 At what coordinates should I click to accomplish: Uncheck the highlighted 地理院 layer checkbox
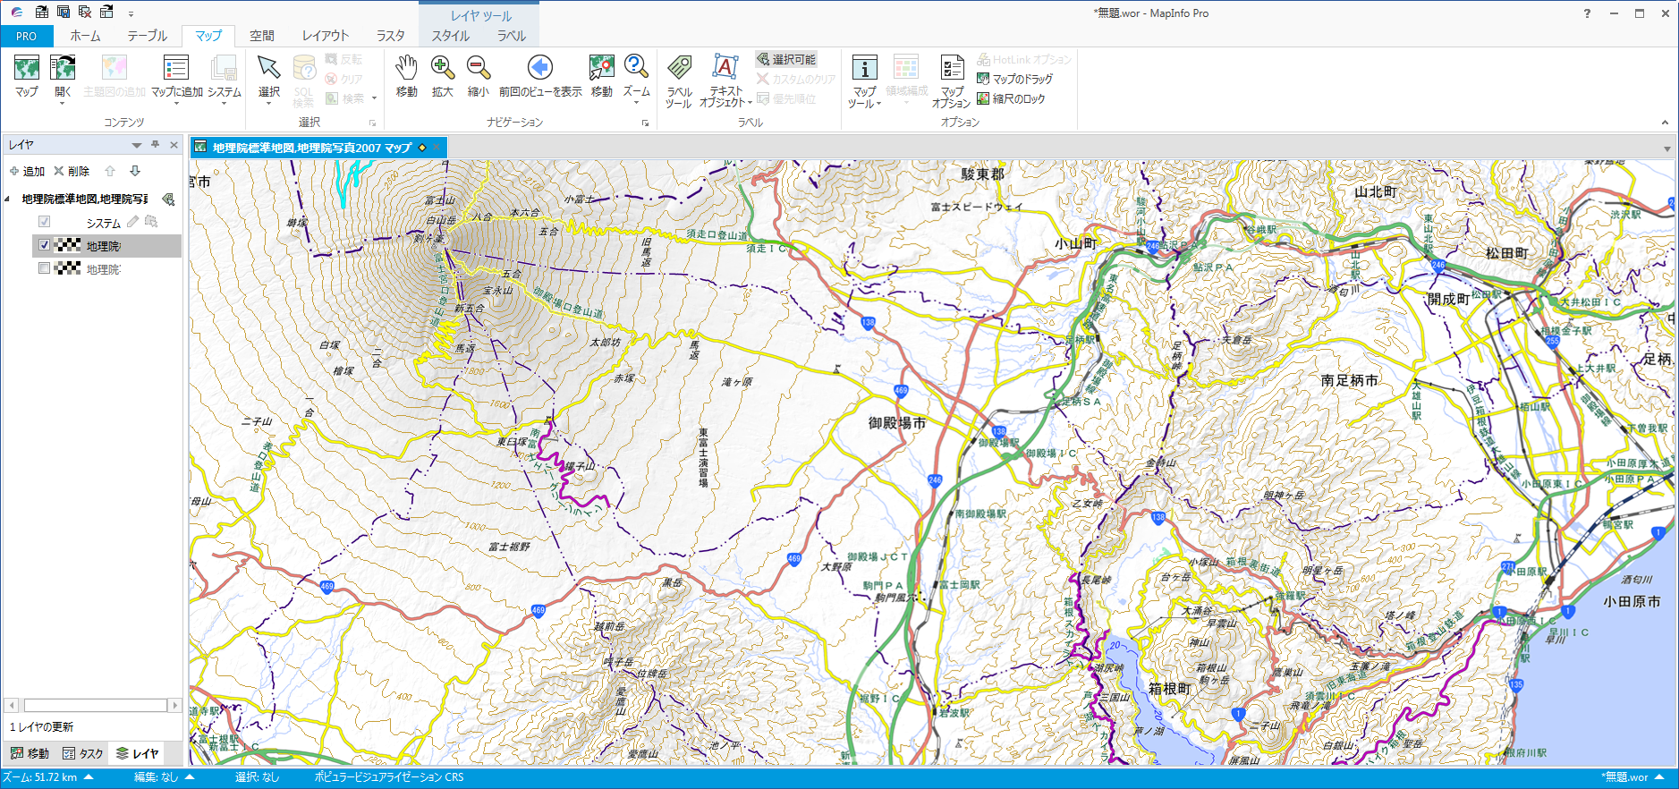click(44, 244)
